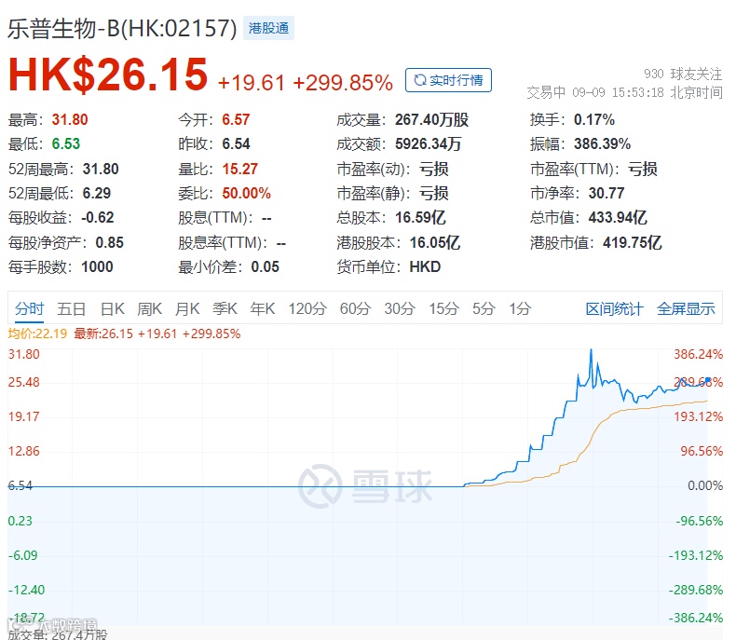Click the 每手股数 value 1000
The height and width of the screenshot is (640, 736).
[x=97, y=267]
